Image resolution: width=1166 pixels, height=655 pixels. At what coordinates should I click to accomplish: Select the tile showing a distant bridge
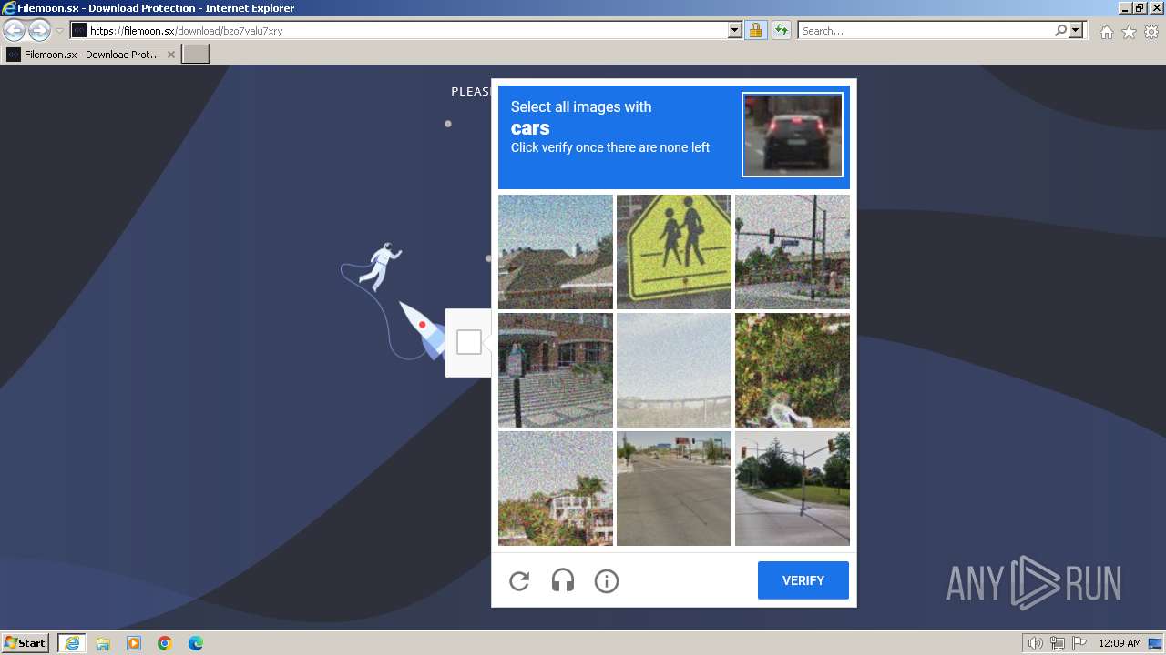pyautogui.click(x=674, y=370)
